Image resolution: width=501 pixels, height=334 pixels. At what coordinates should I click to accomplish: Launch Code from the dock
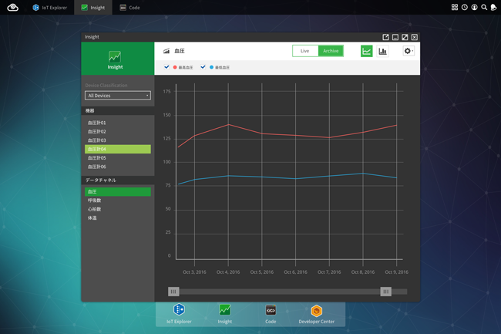[x=271, y=314]
